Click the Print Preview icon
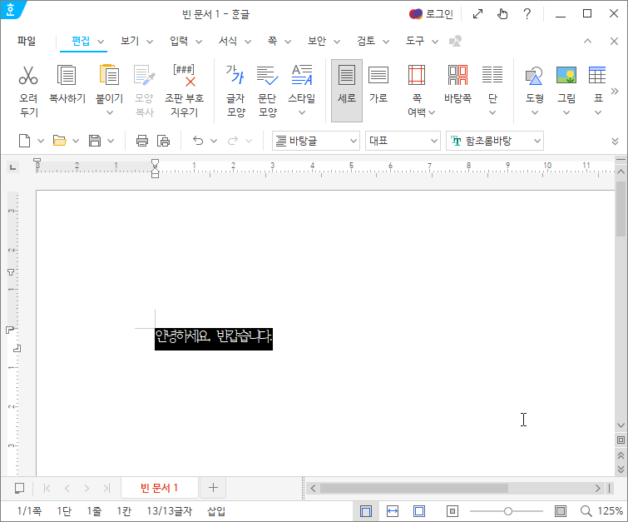This screenshot has width=628, height=522. click(163, 141)
